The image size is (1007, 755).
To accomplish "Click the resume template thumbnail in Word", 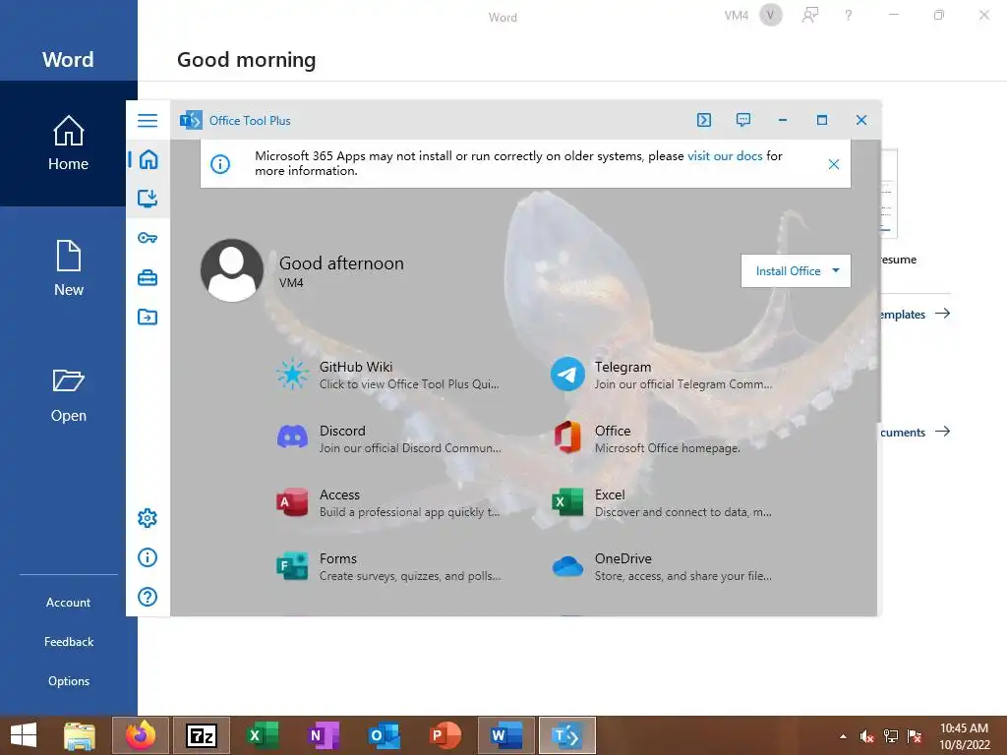I will point(889,194).
